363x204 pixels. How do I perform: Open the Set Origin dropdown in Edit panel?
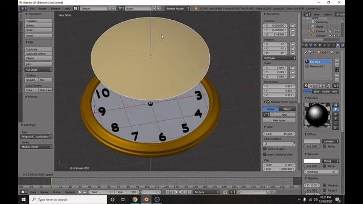38,70
